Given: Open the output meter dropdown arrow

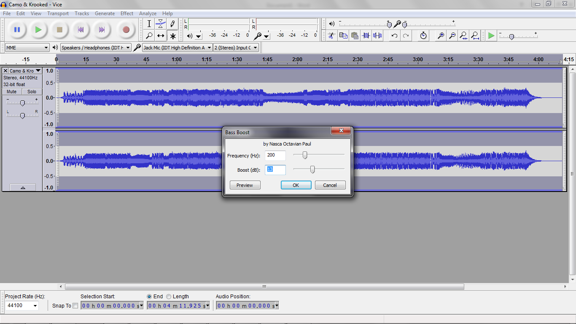Looking at the screenshot, I should coord(199,36).
